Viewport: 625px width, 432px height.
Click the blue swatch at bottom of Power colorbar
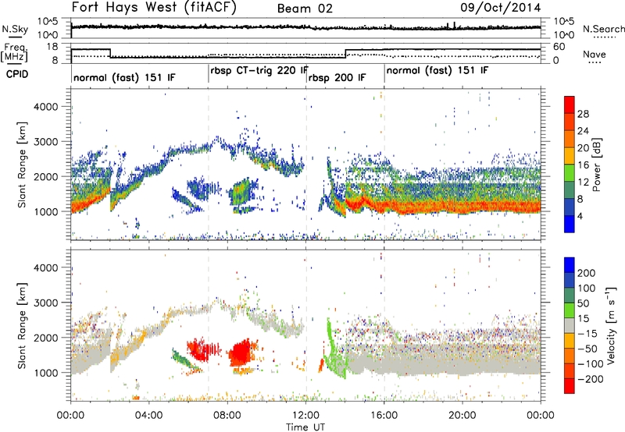click(x=570, y=224)
